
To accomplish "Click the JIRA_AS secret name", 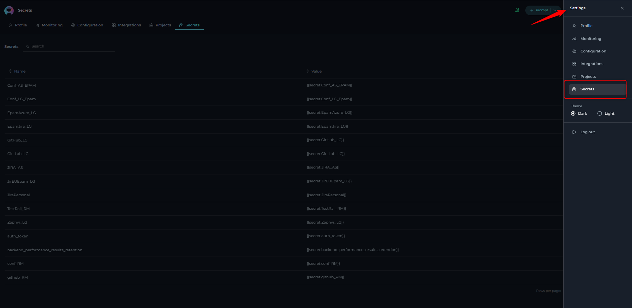I will 15,168.
